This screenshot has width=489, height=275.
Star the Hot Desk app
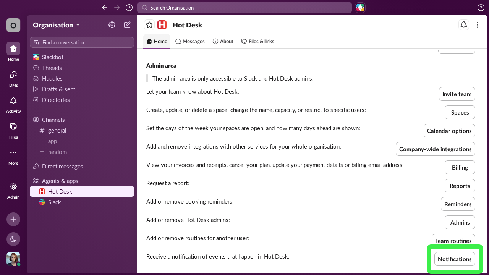[149, 25]
